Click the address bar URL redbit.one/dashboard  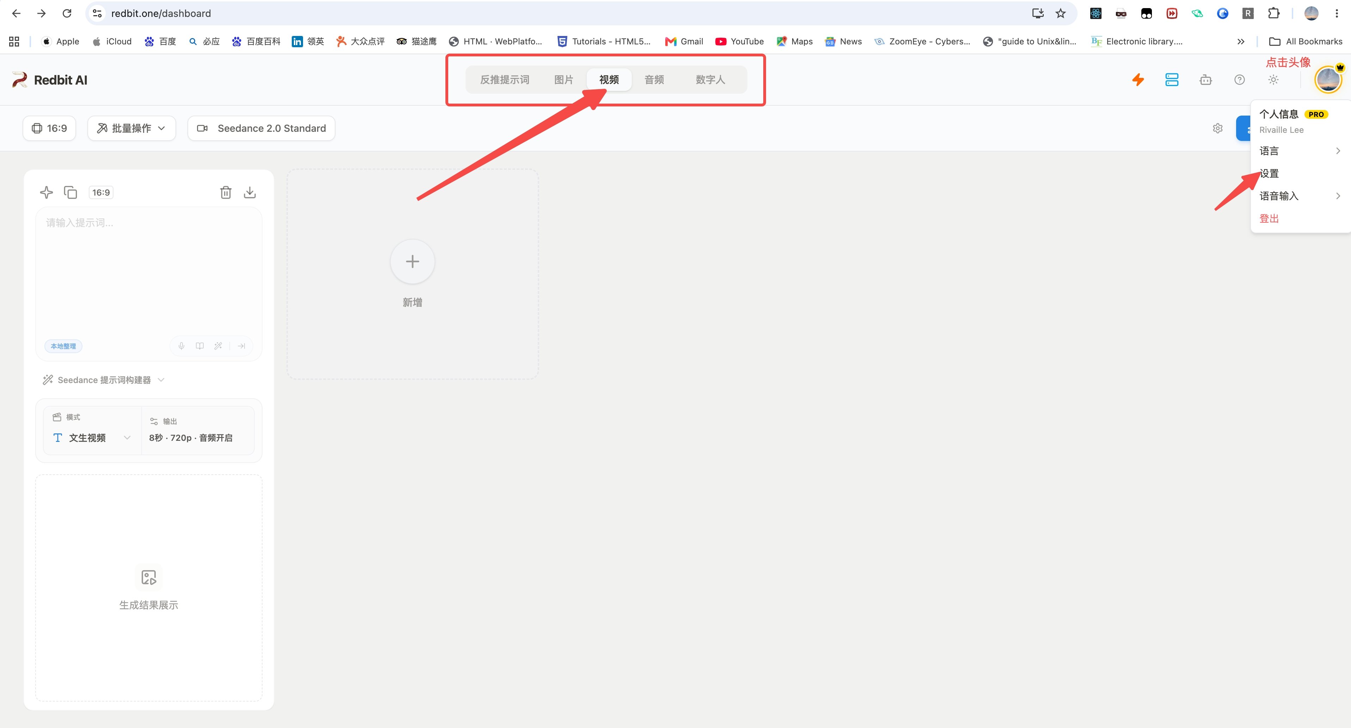point(161,14)
